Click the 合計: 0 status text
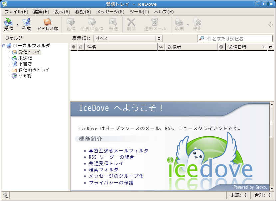The width and height of the screenshot is (276, 201). coord(262,195)
